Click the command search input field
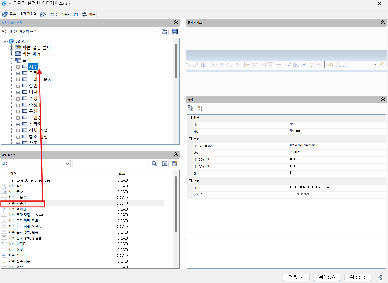The height and width of the screenshot is (283, 388). pyautogui.click(x=110, y=164)
